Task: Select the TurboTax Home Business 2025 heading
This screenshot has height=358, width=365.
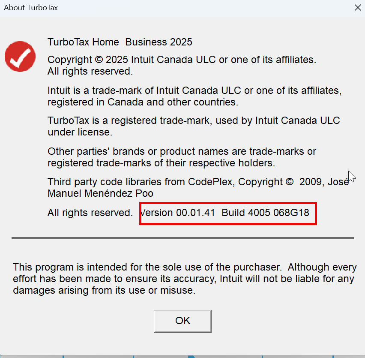Action: point(120,42)
